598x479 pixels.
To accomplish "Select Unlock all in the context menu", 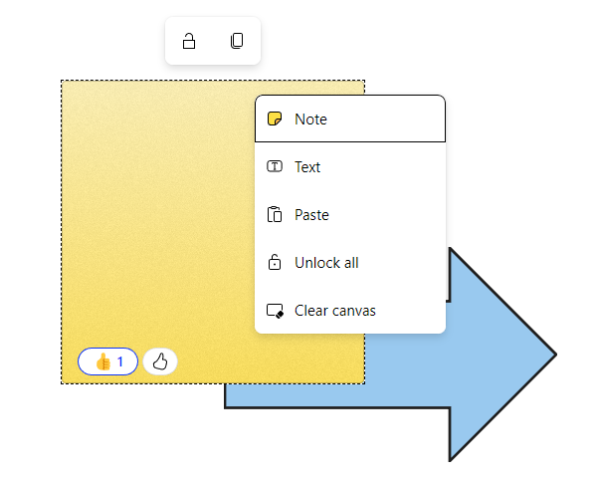I will pyautogui.click(x=350, y=262).
